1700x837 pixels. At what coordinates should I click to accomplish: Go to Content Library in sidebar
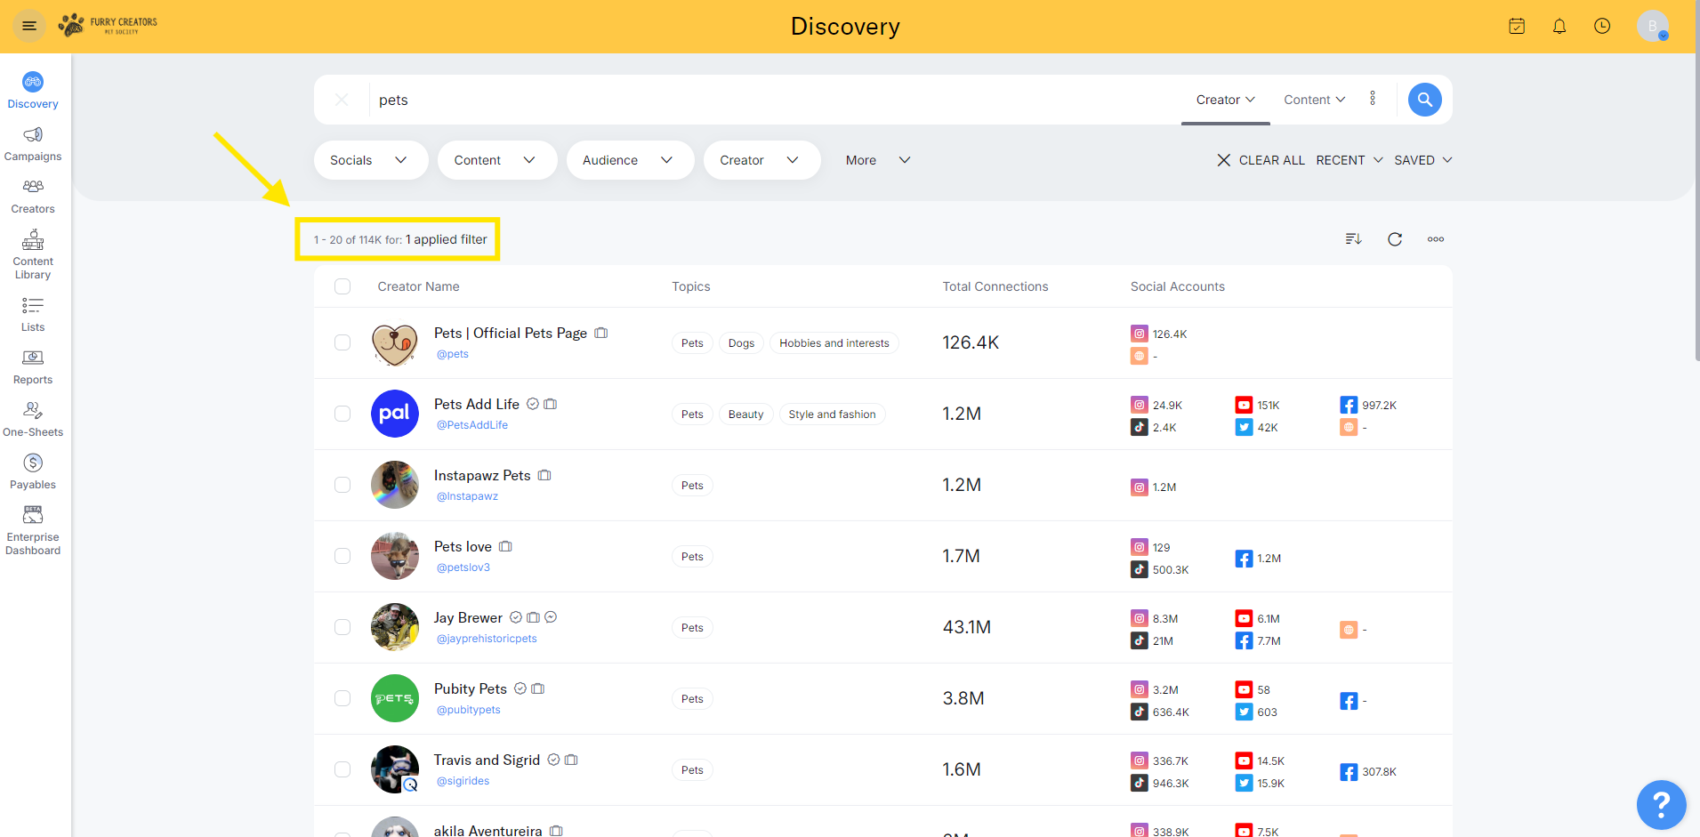click(33, 254)
